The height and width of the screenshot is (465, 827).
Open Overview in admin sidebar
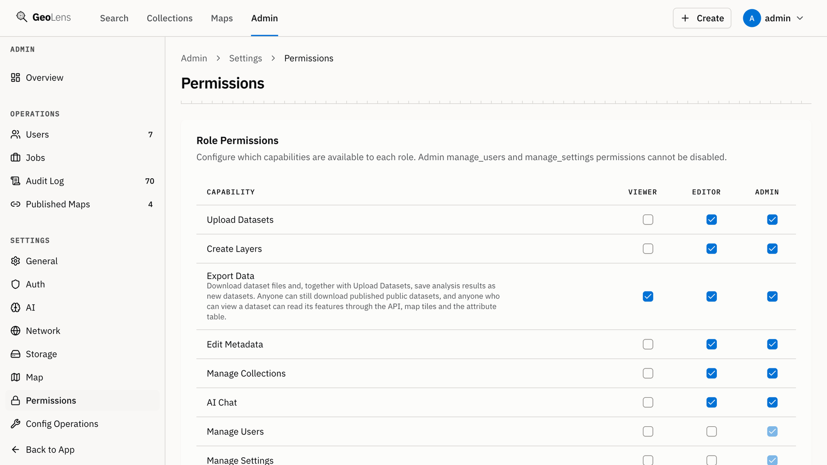coord(82,78)
